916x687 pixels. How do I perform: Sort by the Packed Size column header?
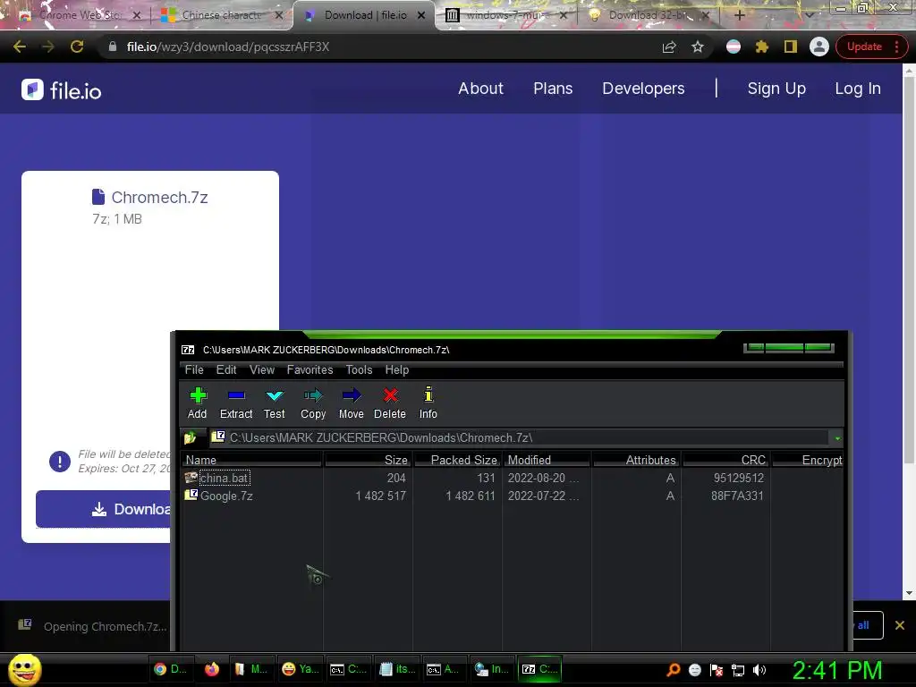458,461
